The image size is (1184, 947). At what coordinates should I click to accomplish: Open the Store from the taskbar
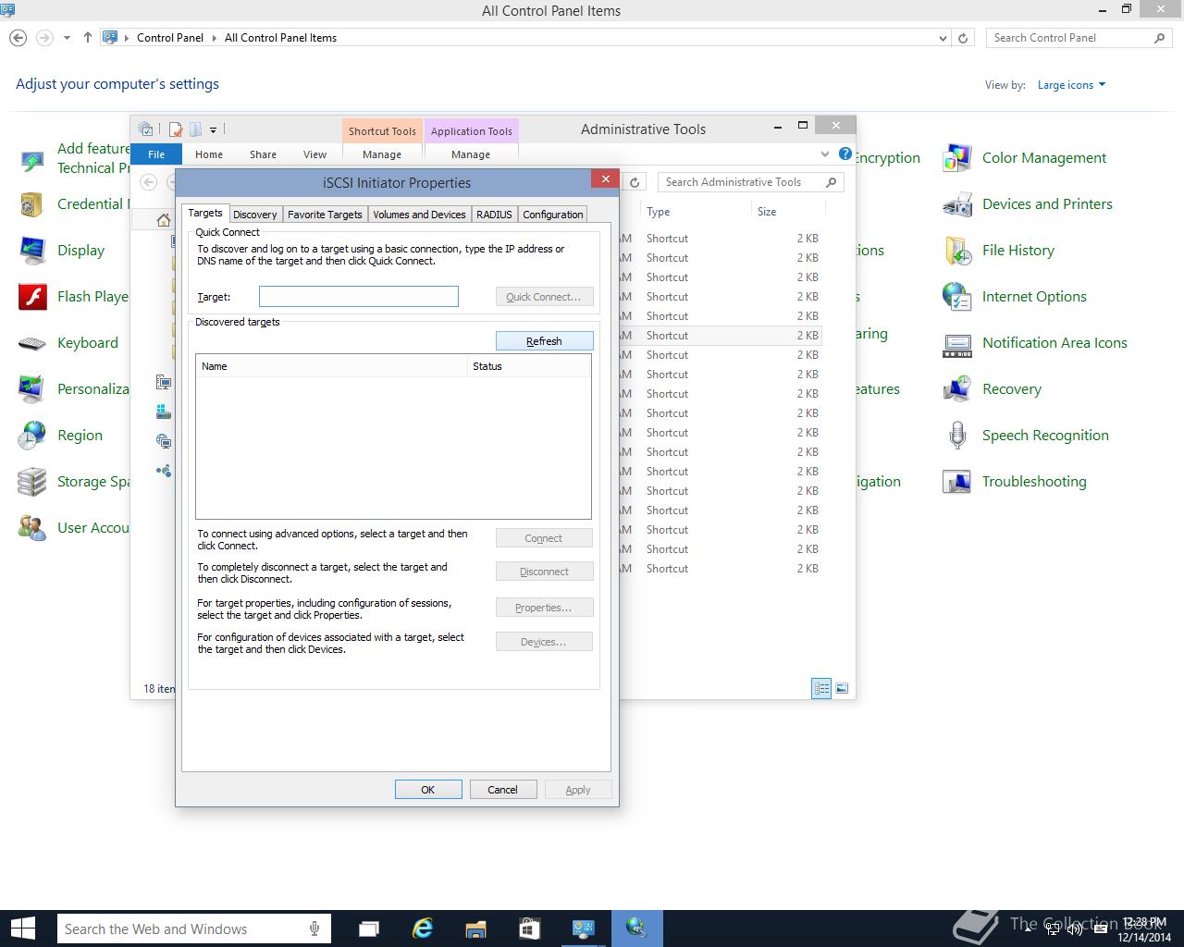click(x=529, y=929)
